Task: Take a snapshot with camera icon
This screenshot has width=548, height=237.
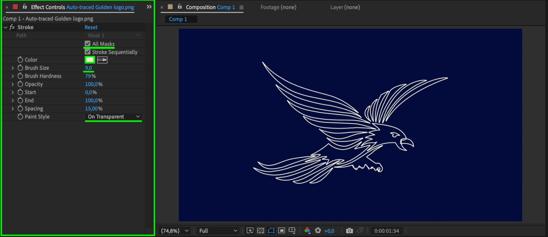Action: [x=349, y=231]
